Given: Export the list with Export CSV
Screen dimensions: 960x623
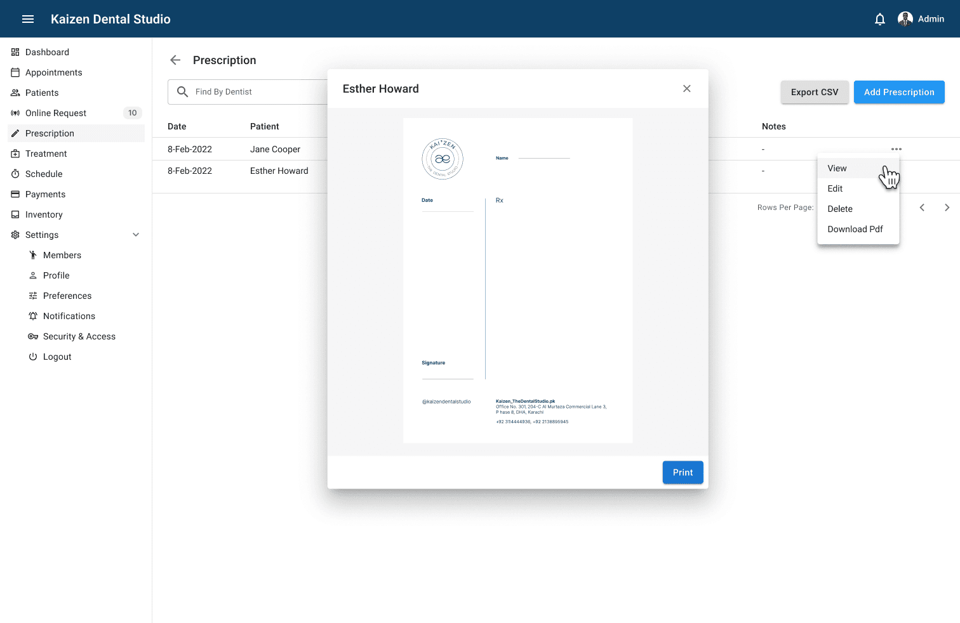Looking at the screenshot, I should click(814, 92).
